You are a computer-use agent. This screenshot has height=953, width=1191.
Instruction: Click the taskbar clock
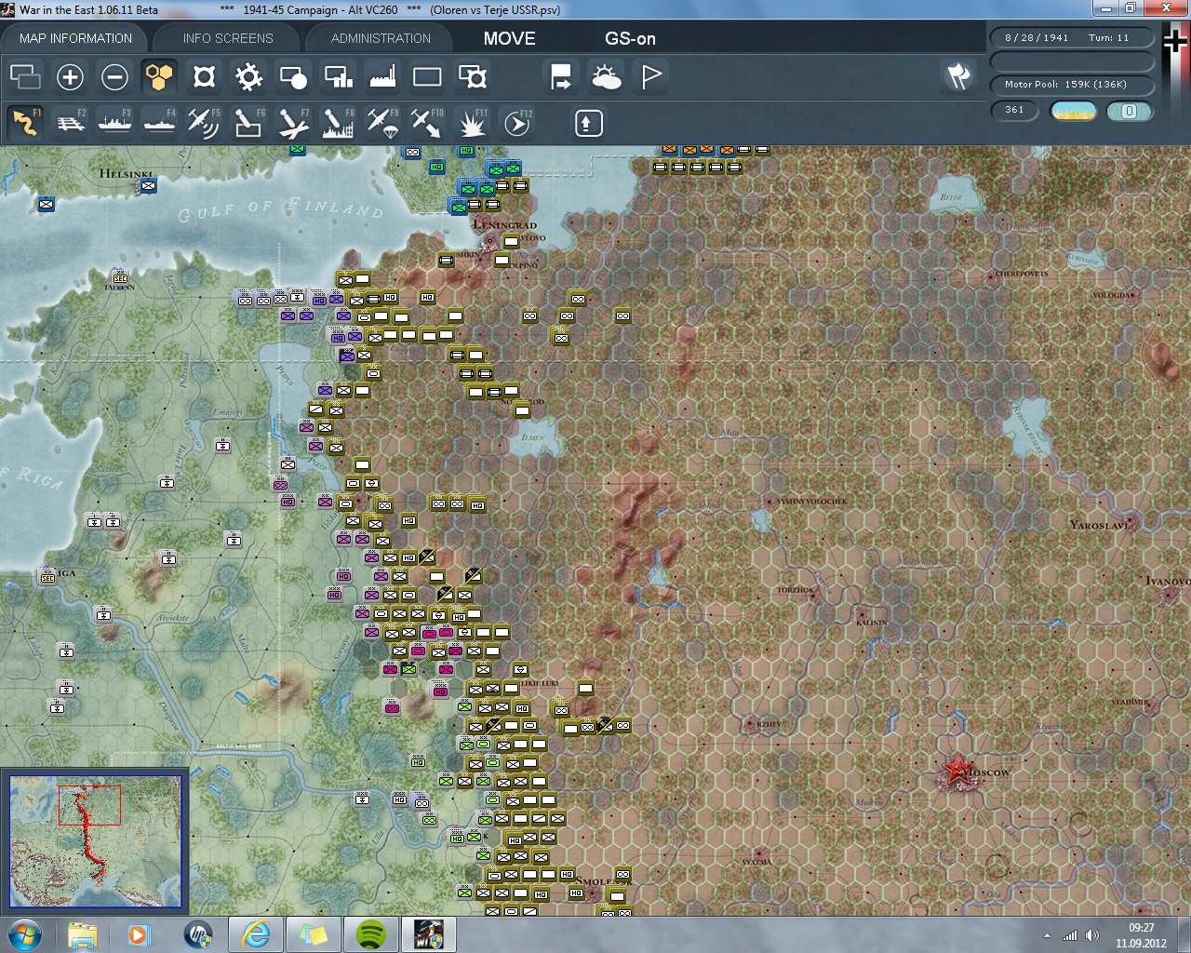[x=1141, y=935]
